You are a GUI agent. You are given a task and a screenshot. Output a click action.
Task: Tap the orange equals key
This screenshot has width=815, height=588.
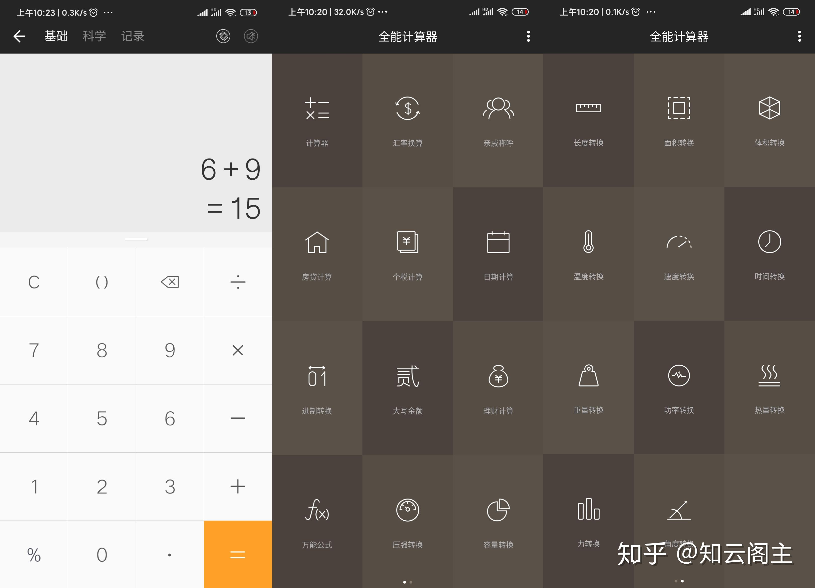pos(238,554)
